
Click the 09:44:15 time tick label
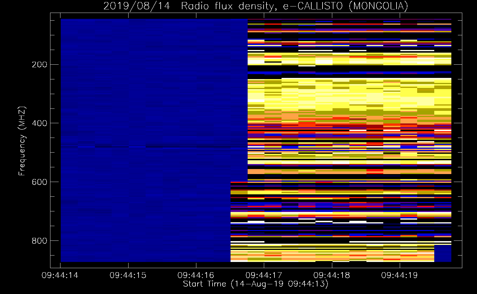click(128, 275)
